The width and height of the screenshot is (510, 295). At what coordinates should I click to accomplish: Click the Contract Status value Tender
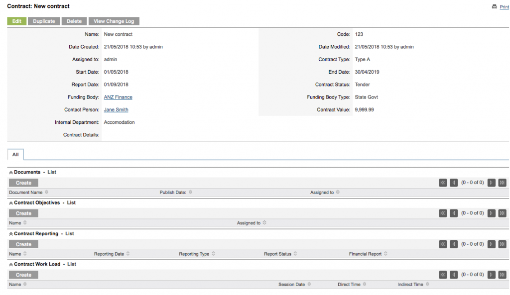(363, 85)
